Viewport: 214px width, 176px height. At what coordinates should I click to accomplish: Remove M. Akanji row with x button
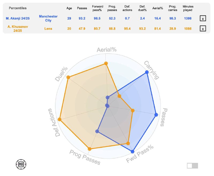tap(203, 18)
